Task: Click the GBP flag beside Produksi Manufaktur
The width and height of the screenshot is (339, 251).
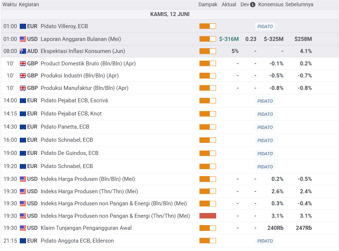Action: 23,88
